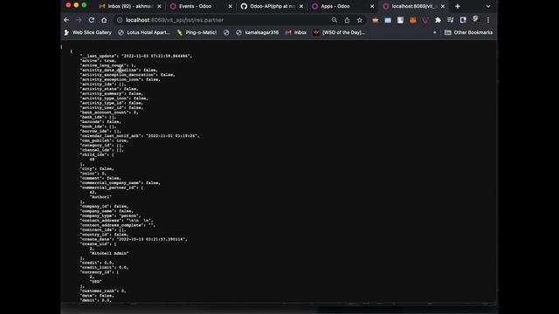Click the "commercial_company_name" JSON line
Image resolution: width=559 pixels, height=314 pixels.
(121, 182)
